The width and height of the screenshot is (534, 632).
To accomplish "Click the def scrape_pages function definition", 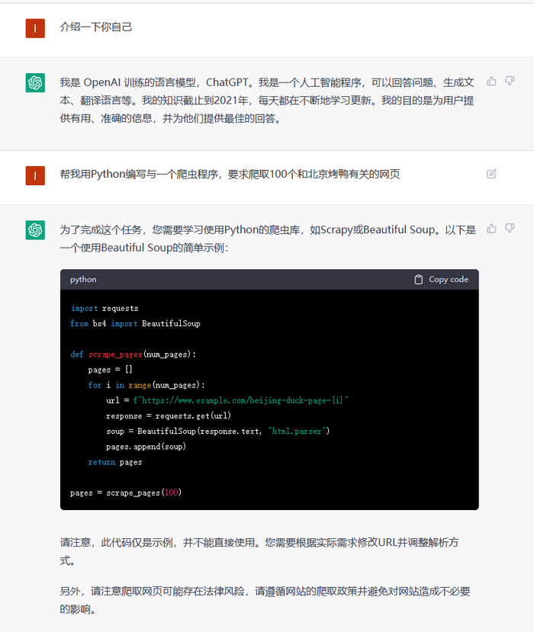I will tap(133, 354).
